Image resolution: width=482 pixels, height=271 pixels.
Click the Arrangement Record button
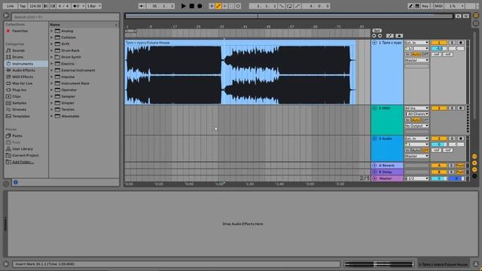[200, 6]
